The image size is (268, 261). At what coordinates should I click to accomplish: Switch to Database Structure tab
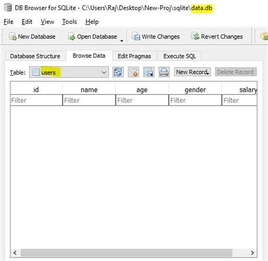[x=35, y=56]
